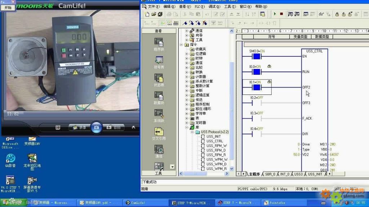
Task: Switch to the SBR_0 tab
Action: [x=270, y=174]
